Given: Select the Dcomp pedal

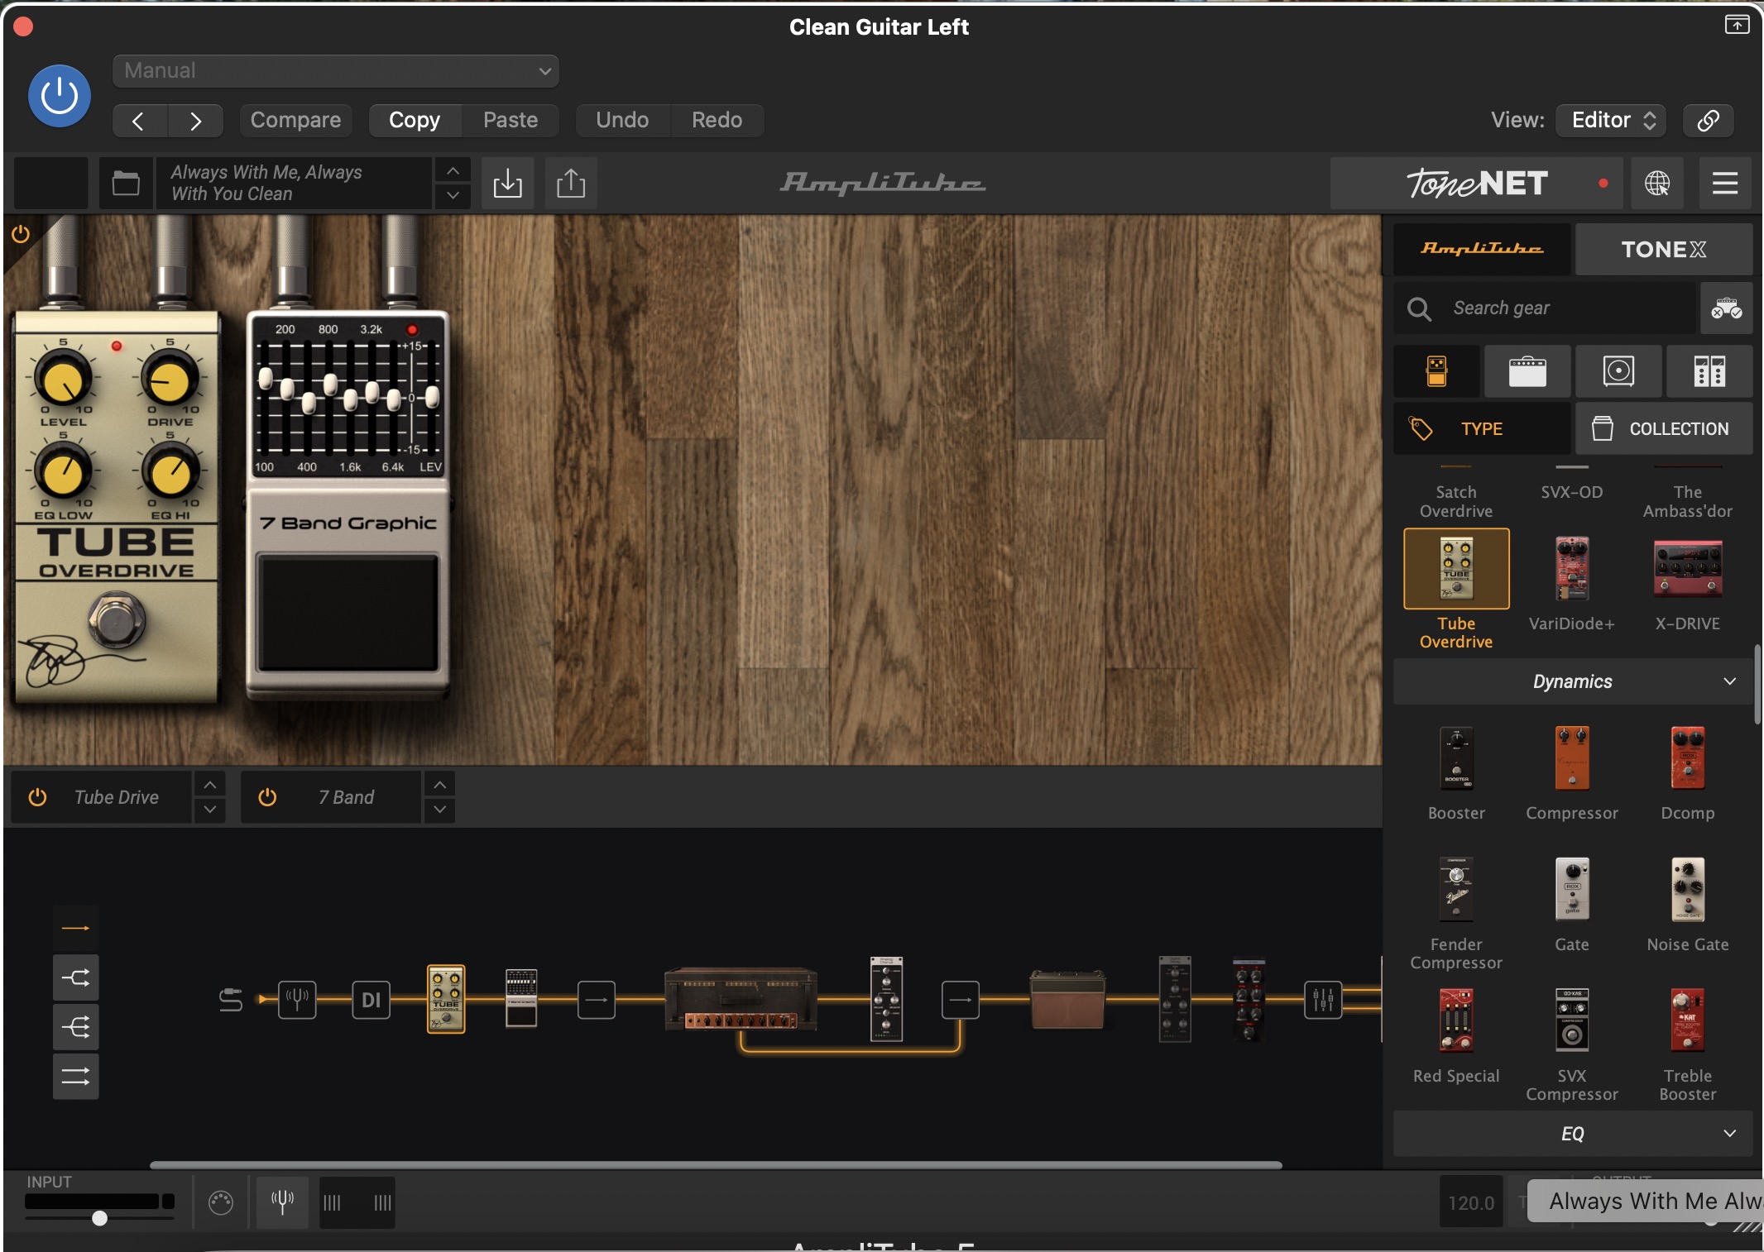Looking at the screenshot, I should pyautogui.click(x=1688, y=758).
